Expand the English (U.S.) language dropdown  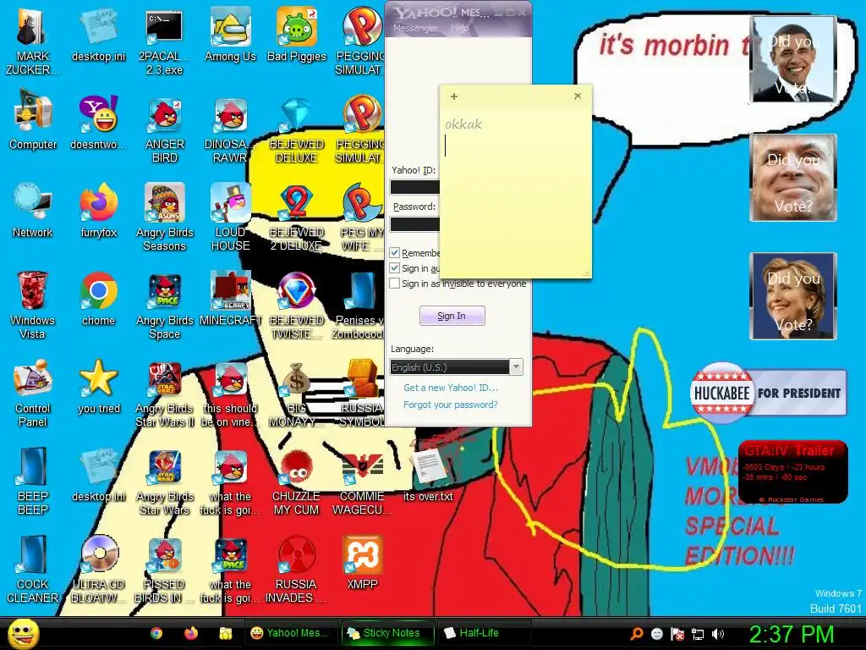coord(516,367)
